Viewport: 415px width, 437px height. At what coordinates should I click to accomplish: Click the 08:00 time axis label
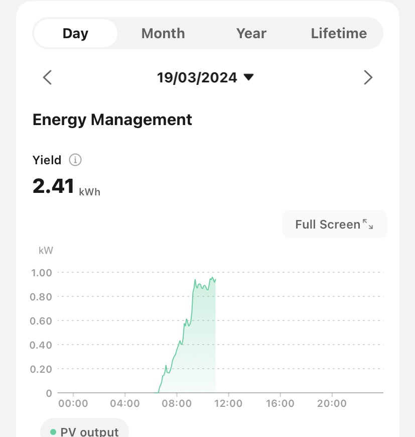pyautogui.click(x=177, y=403)
